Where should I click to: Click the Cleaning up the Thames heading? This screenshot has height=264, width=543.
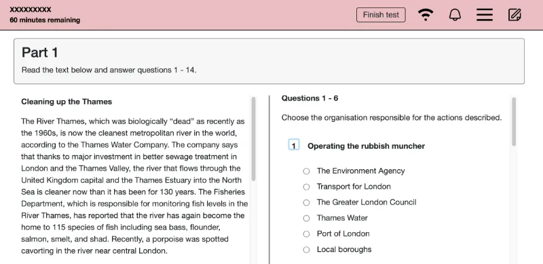67,102
